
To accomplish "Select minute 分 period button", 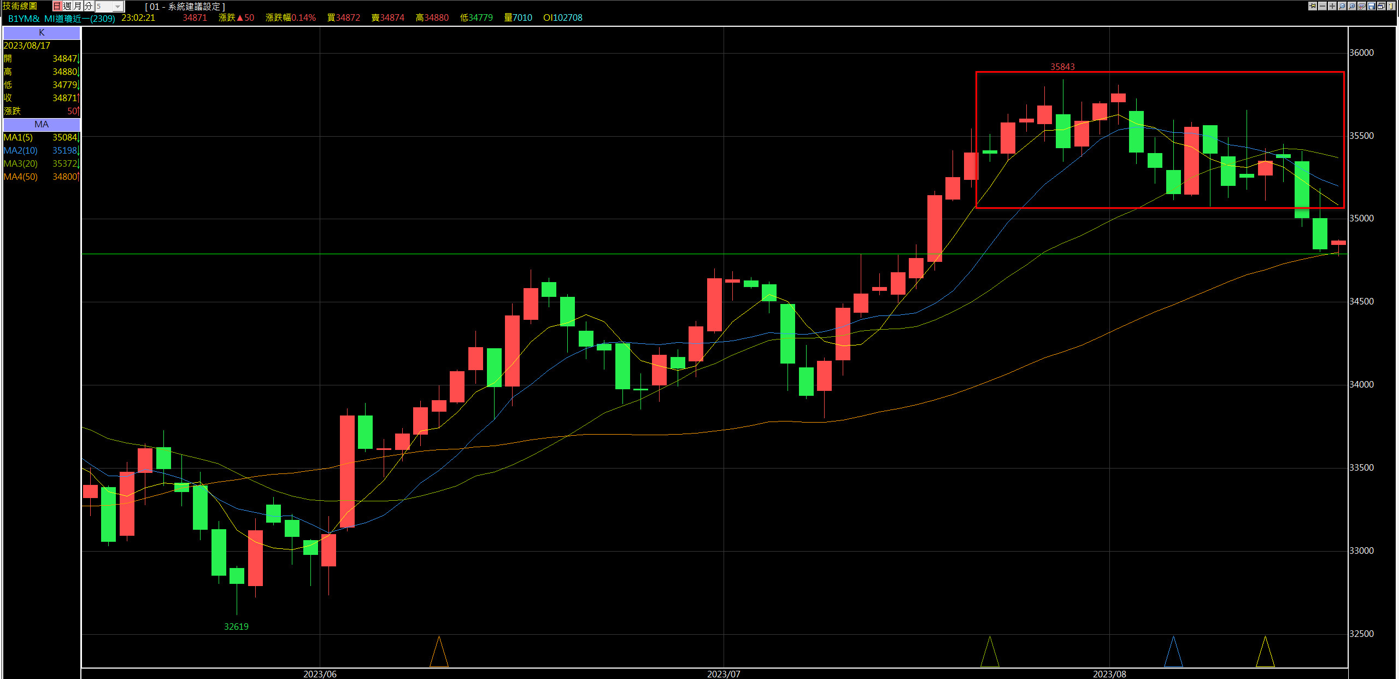I will pos(88,6).
